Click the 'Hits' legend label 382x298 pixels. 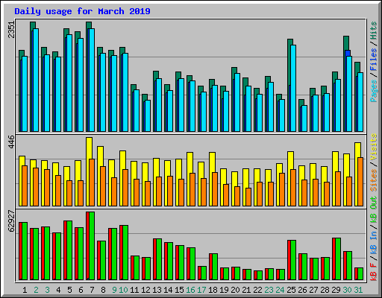[x=373, y=31]
